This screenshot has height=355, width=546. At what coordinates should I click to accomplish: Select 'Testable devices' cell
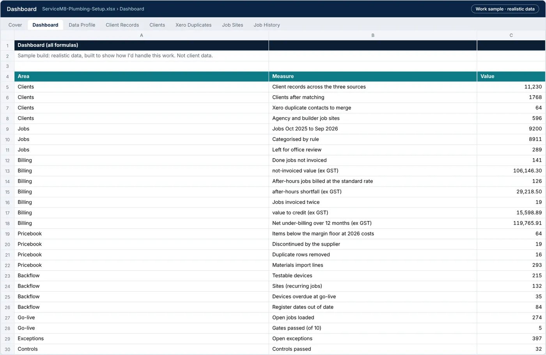point(373,276)
